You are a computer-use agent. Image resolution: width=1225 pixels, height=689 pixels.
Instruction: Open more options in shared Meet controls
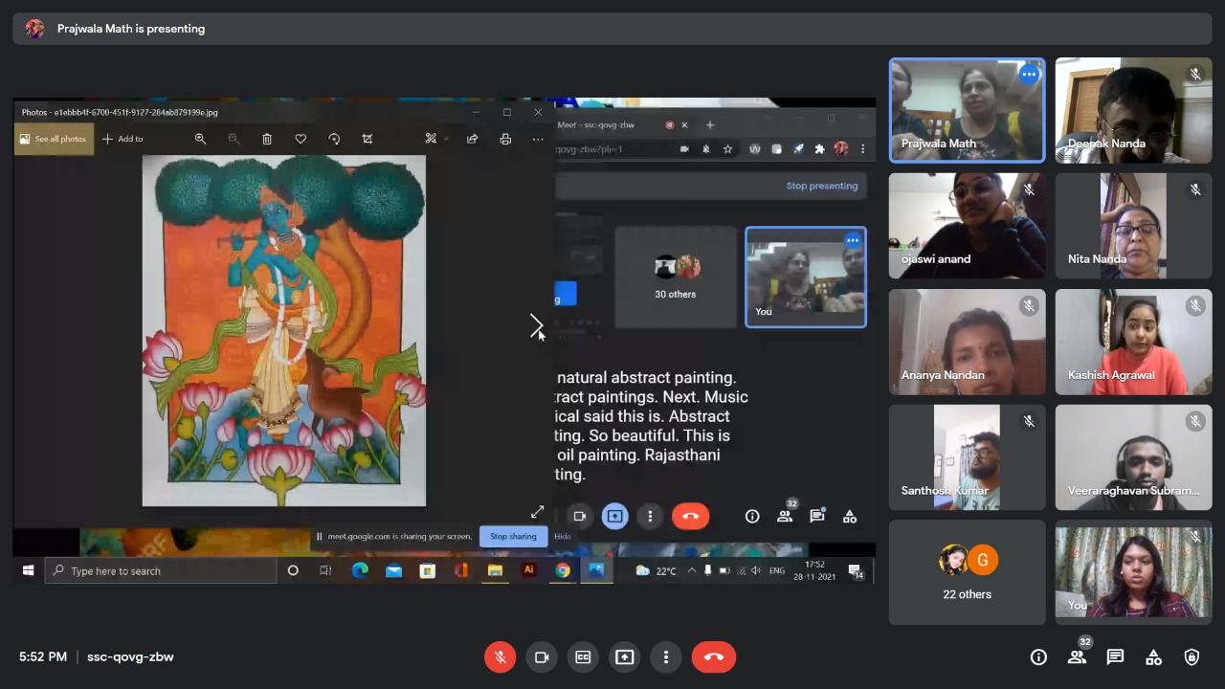pyautogui.click(x=650, y=517)
